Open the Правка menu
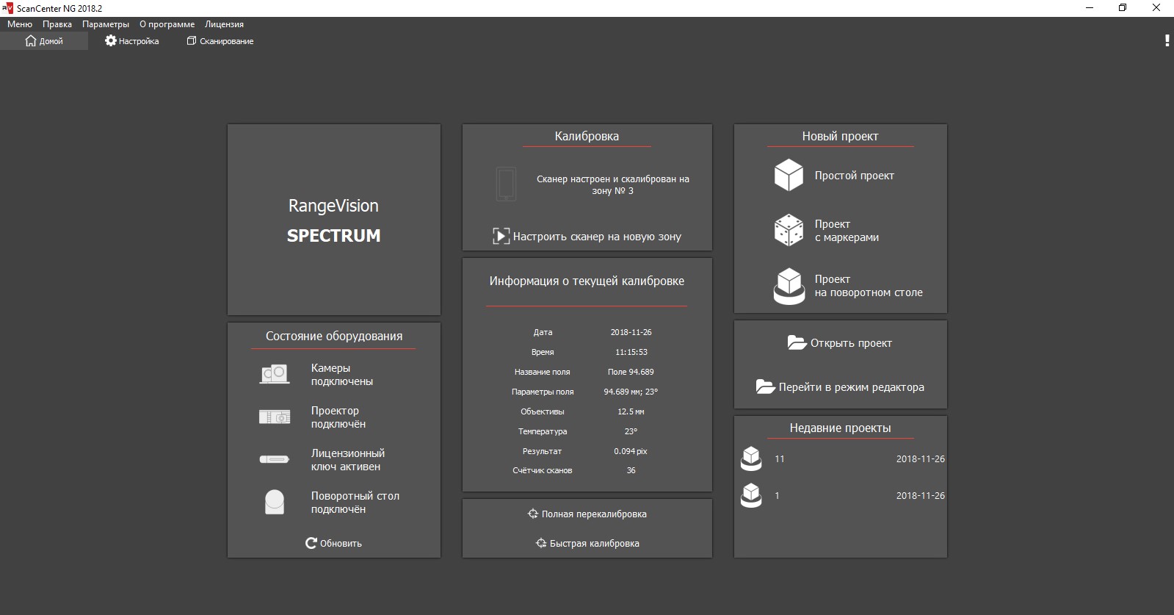This screenshot has height=615, width=1174. pos(57,24)
